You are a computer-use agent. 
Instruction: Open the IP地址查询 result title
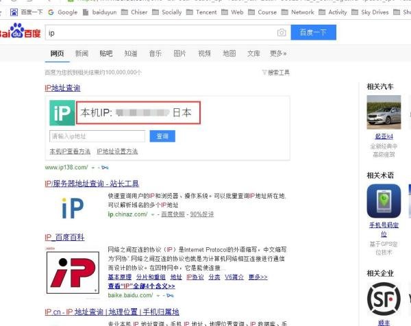62,88
